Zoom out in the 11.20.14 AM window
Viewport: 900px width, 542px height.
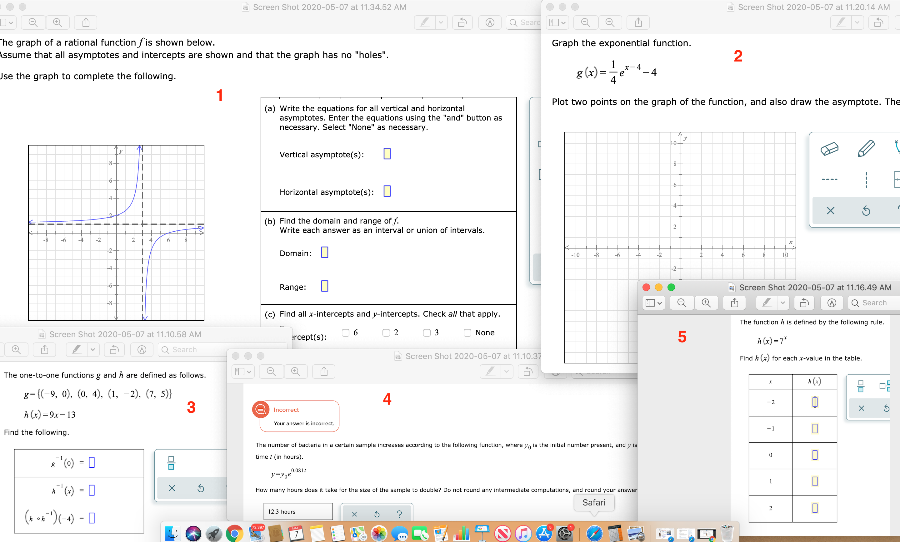(586, 22)
